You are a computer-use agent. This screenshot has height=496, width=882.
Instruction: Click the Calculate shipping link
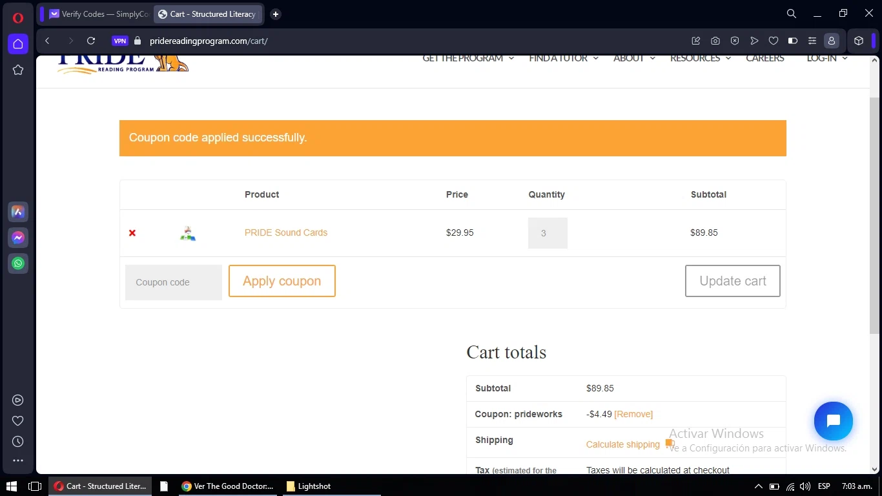pos(623,444)
